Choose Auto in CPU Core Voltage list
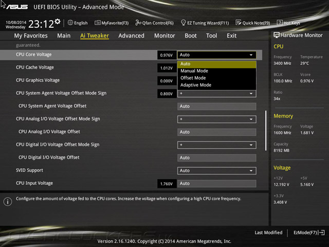The width and height of the screenshot is (329, 247). (217, 64)
